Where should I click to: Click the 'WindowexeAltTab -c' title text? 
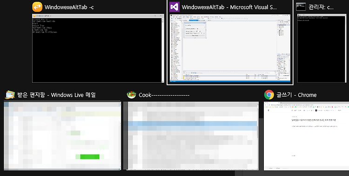[69, 7]
